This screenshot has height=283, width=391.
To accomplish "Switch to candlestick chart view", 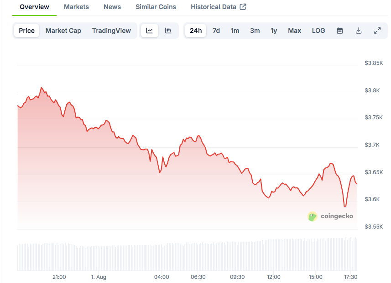I will 168,31.
